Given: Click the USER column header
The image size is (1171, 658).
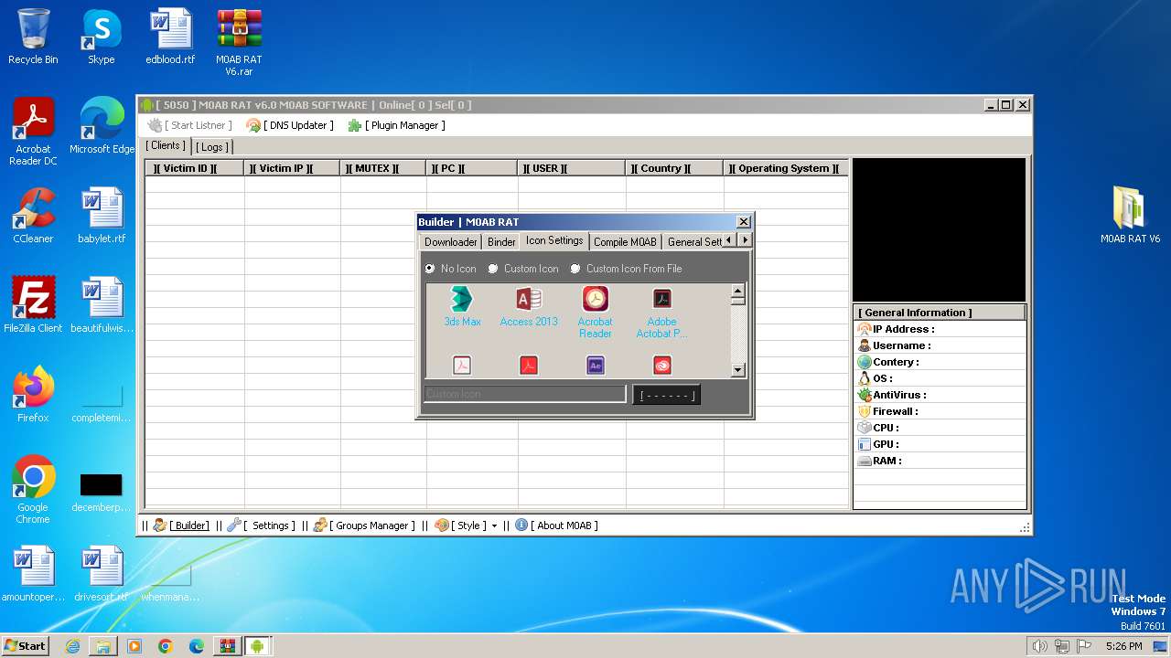Looking at the screenshot, I should 572,168.
